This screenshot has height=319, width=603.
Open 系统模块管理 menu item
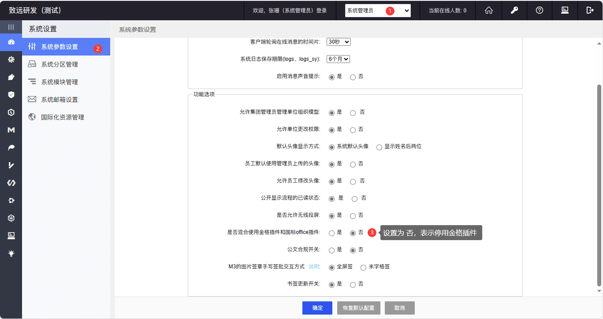[x=66, y=82]
